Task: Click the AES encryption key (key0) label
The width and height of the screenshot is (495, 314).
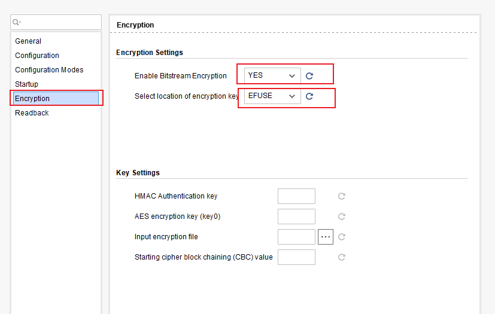Action: click(177, 217)
